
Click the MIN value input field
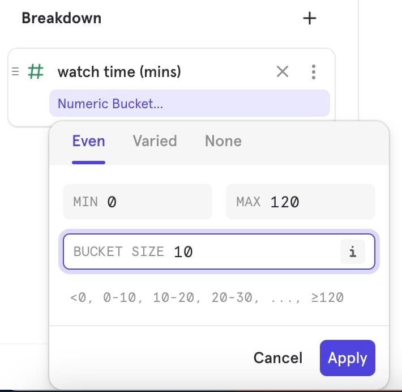click(138, 202)
